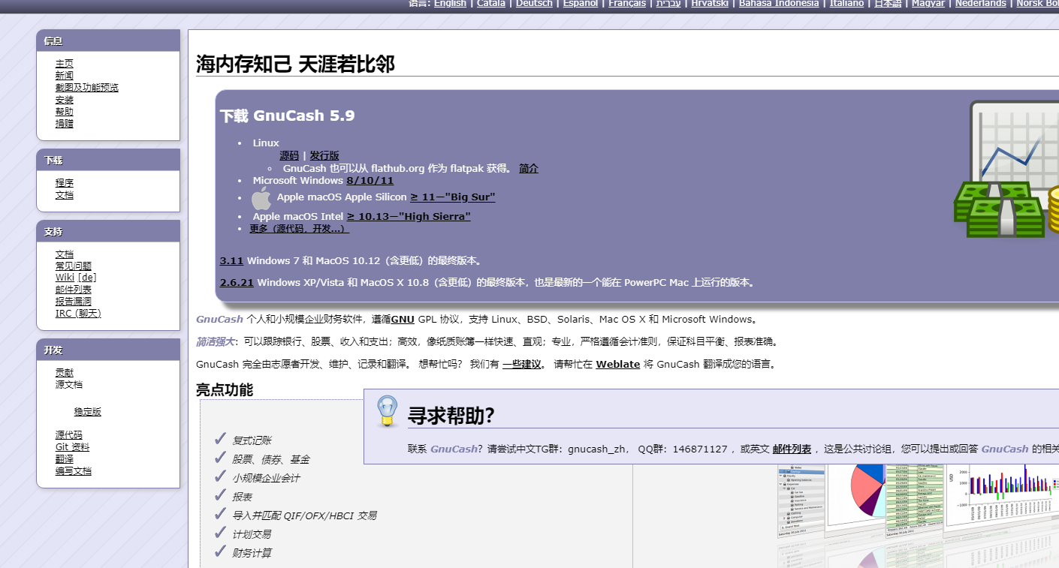
Task: Choose 日本語 in the language bar
Action: [x=888, y=4]
